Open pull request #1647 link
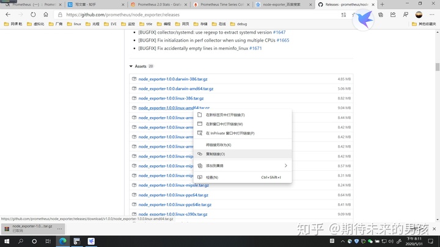 click(x=279, y=32)
